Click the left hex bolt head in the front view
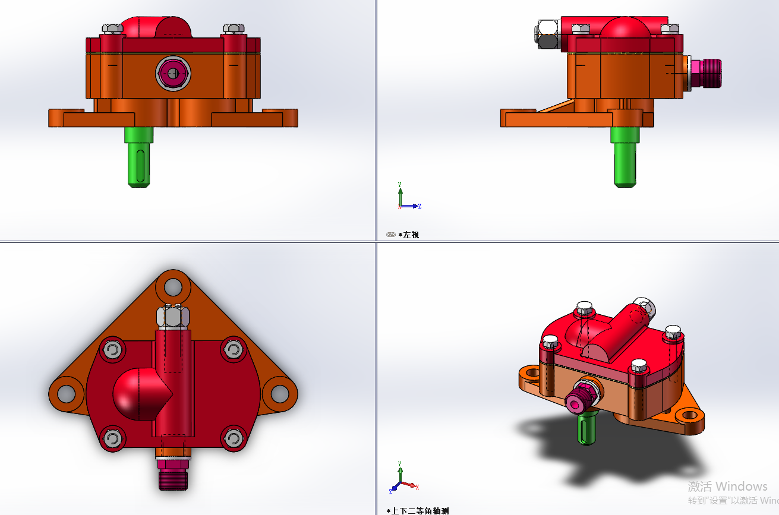This screenshot has width=779, height=515. 112,29
